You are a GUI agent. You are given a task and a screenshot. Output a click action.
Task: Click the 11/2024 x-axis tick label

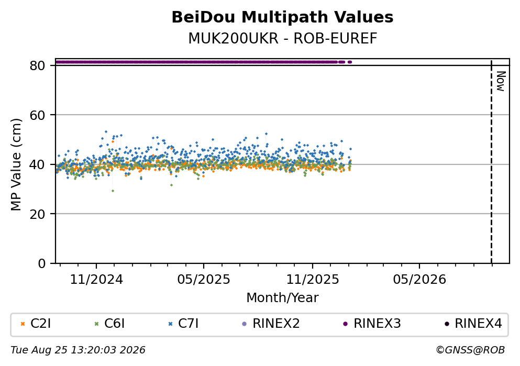tap(96, 280)
